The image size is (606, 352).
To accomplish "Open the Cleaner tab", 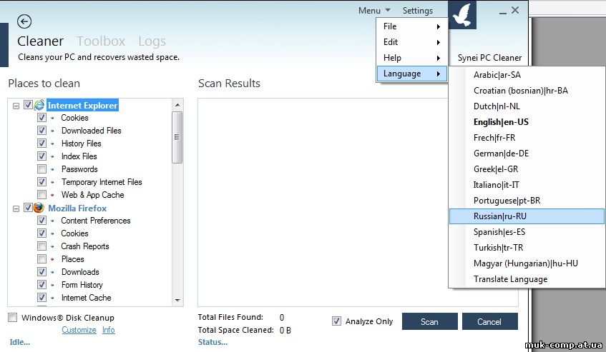I will [x=41, y=41].
